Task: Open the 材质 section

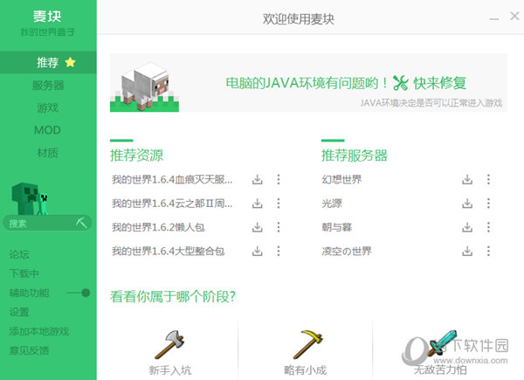Action: (x=48, y=153)
